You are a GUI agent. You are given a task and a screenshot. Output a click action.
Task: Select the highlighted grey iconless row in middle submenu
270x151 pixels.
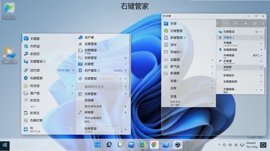pyautogui.click(x=103, y=87)
